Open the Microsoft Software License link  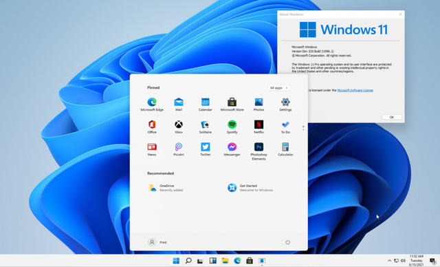[355, 90]
